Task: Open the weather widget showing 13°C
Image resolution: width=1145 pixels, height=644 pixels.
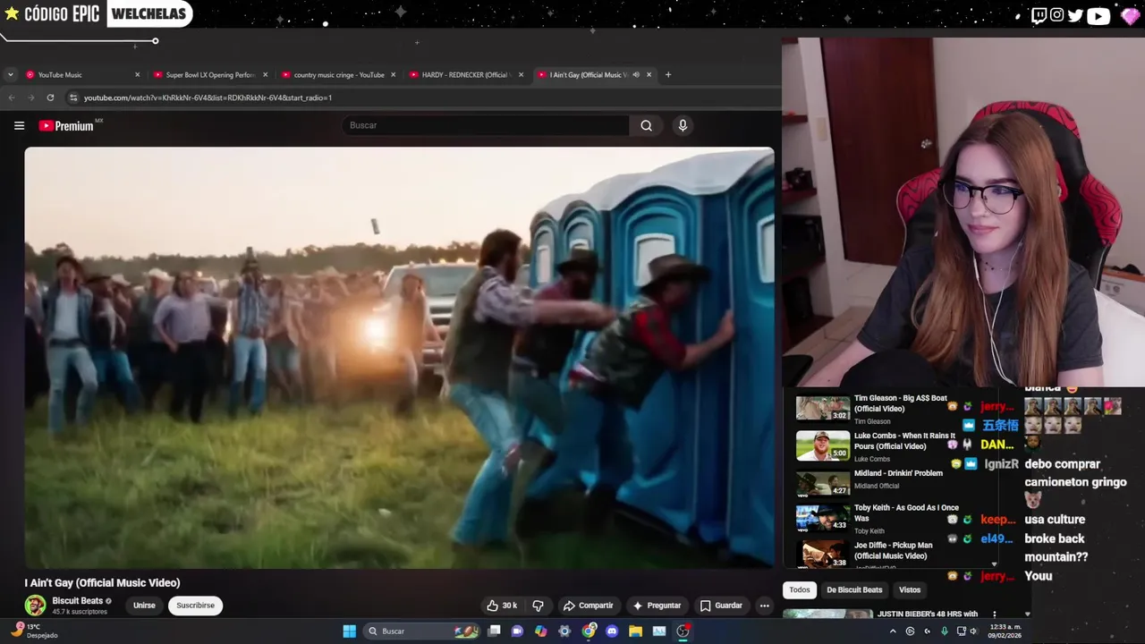Action: click(x=32, y=631)
